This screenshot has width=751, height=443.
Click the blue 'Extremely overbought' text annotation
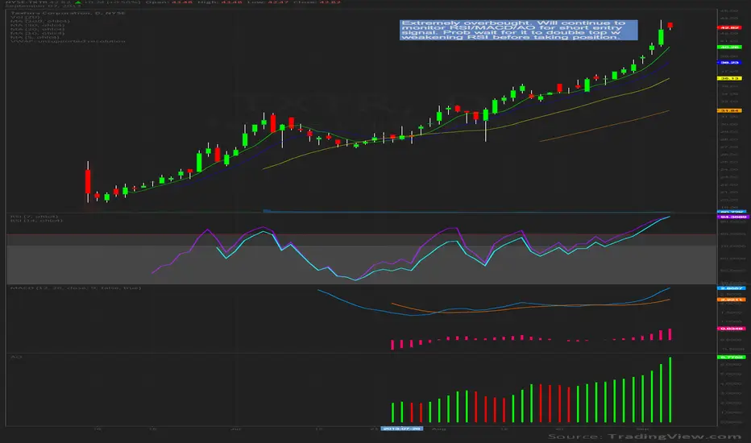pos(518,30)
